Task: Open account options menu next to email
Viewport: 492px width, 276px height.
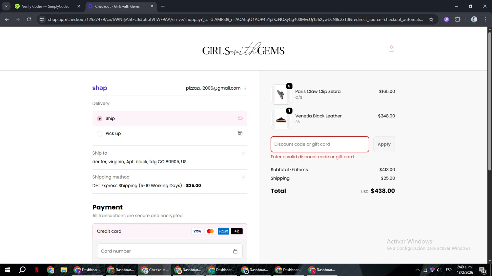Action: click(x=245, y=88)
